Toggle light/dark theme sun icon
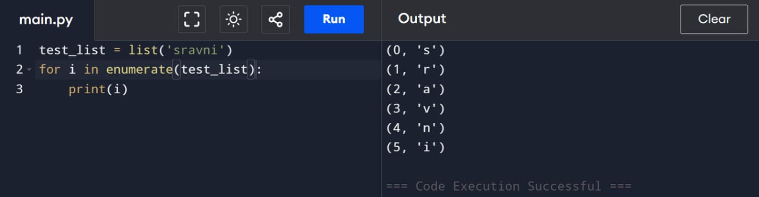The height and width of the screenshot is (197, 759). coord(233,20)
